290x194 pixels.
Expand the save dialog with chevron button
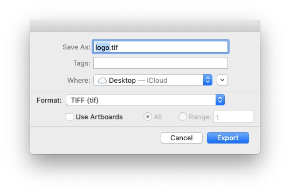(222, 80)
